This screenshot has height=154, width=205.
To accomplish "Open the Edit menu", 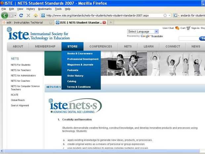I will [x=11, y=9].
